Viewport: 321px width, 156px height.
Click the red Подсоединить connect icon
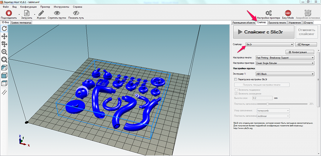[9, 13]
